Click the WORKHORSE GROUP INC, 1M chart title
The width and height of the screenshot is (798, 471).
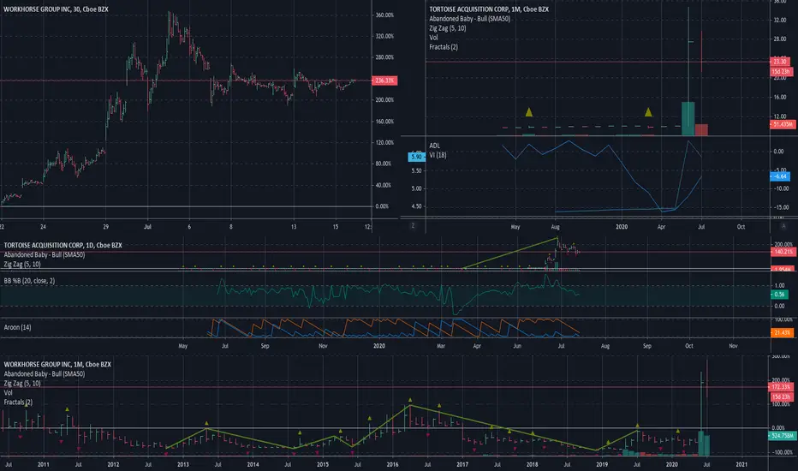[x=57, y=365]
